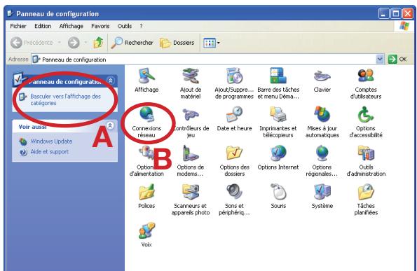Open the ? help menu

tap(141, 26)
